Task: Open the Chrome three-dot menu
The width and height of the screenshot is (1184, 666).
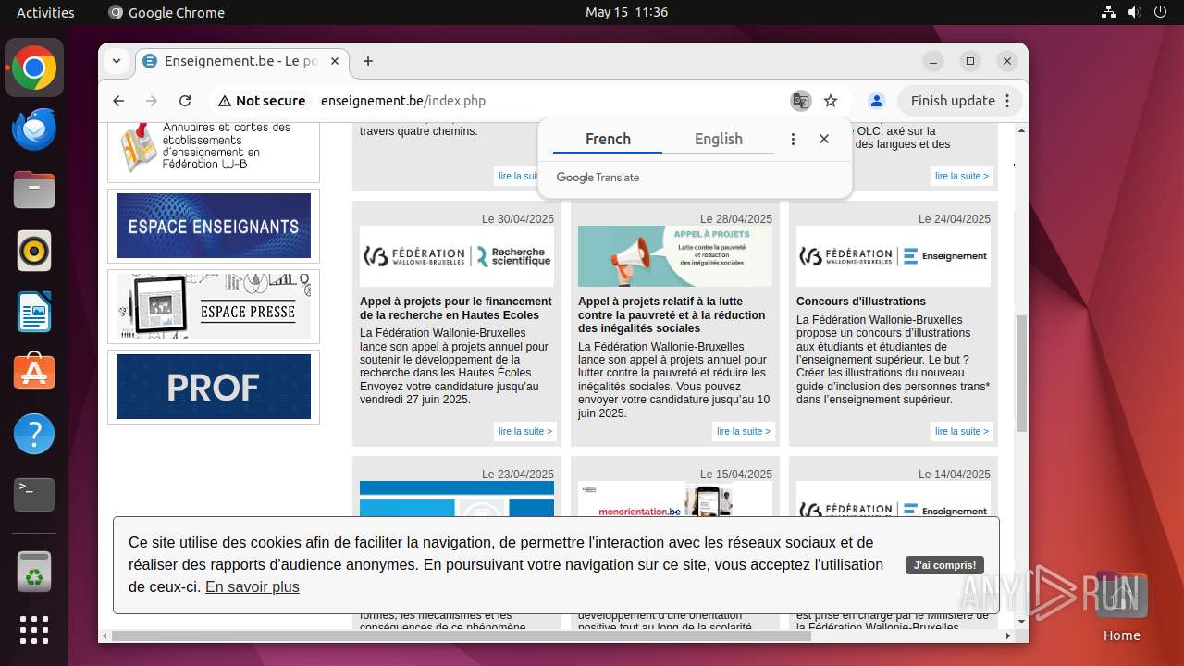Action: pyautogui.click(x=1007, y=101)
